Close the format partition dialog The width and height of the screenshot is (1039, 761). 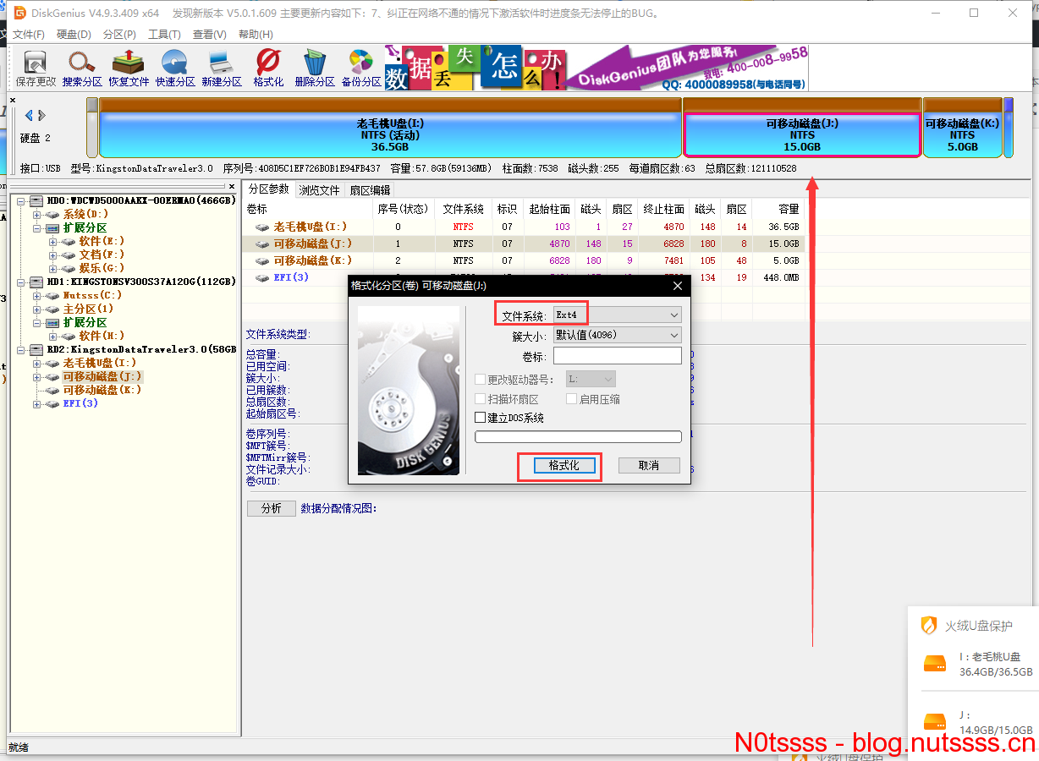(677, 286)
